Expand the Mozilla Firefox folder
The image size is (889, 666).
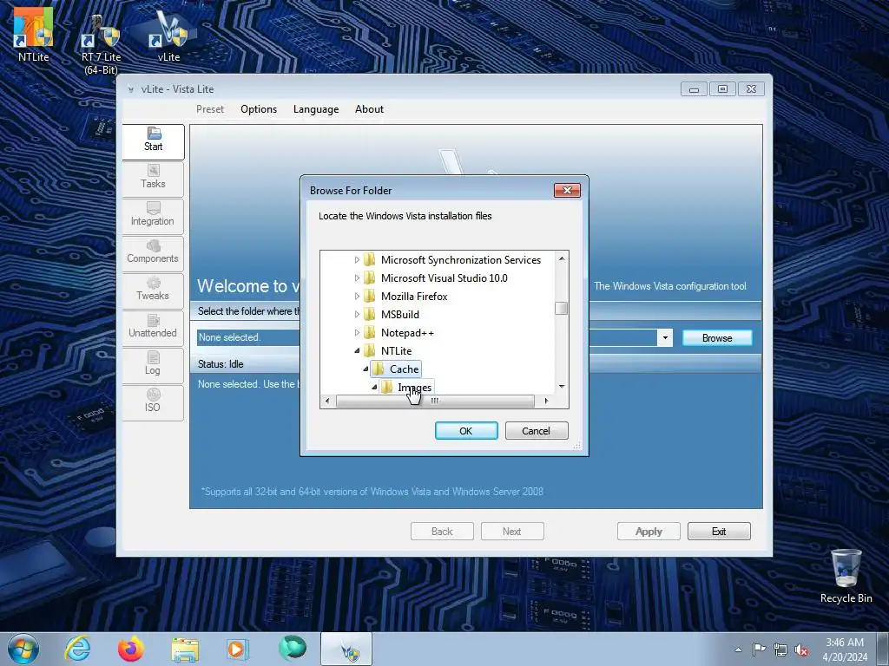coord(357,297)
